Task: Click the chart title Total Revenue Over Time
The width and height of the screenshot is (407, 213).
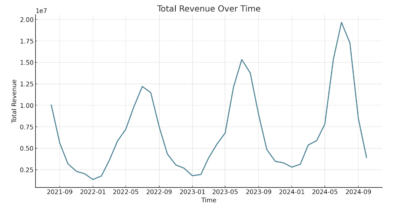Action: [x=209, y=9]
